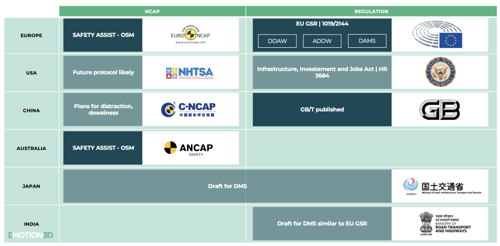Click the USA row label
Viewport: 500px width, 246px height.
pos(31,73)
